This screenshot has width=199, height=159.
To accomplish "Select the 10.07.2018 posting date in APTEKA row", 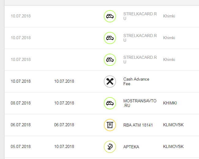I will [x=64, y=147].
